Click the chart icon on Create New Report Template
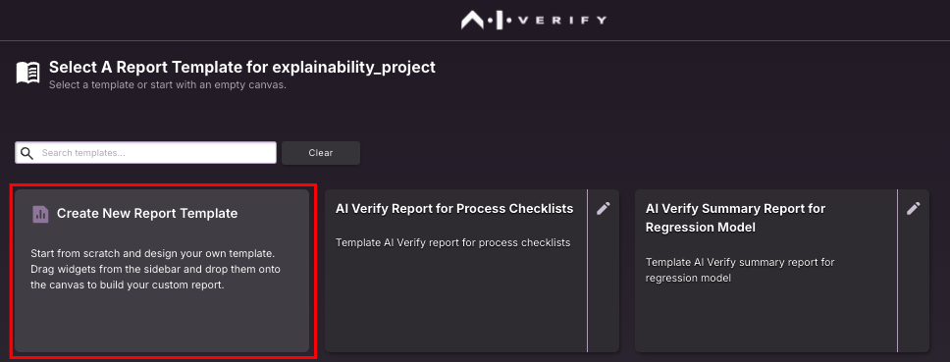Image resolution: width=950 pixels, height=362 pixels. [40, 214]
